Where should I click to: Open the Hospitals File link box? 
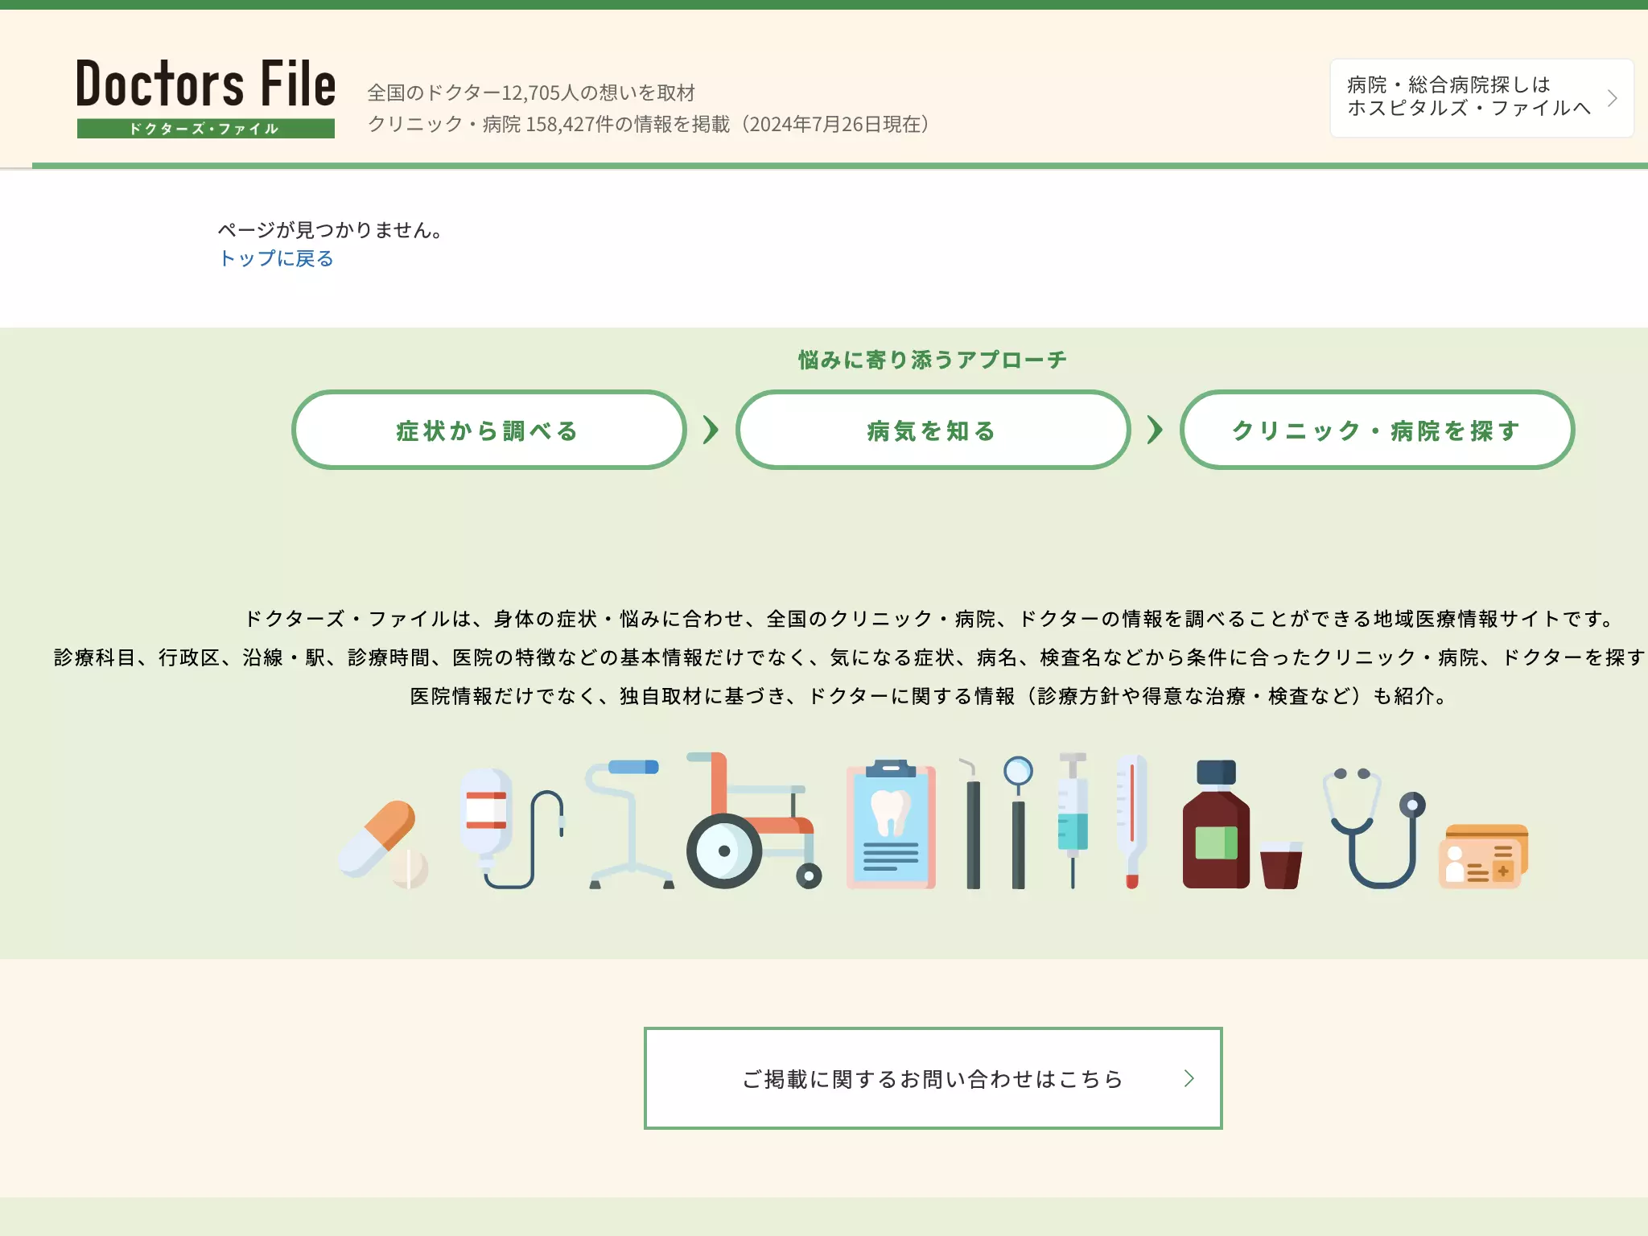(1481, 98)
